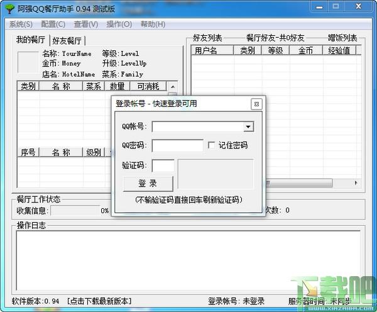Click the 操作日志 log text area
This screenshot has height=312, width=377.
click(188, 260)
